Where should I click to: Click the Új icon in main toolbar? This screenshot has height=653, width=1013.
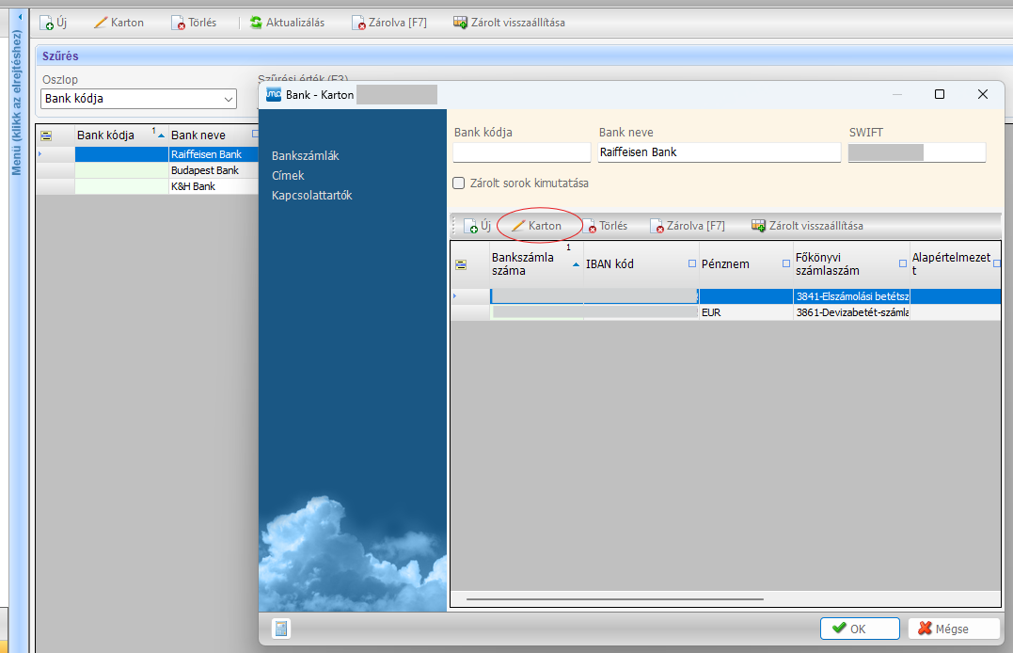click(x=47, y=23)
